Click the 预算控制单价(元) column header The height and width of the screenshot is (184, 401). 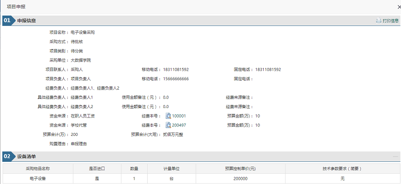[241, 168]
